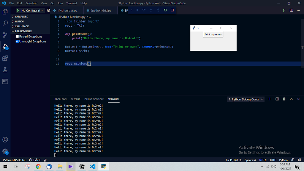Image resolution: width=304 pixels, height=171 pixels.
Task: Open the Testing flask view
Action: point(5,70)
